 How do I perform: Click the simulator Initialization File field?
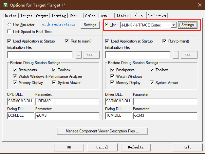[x=40, y=55]
